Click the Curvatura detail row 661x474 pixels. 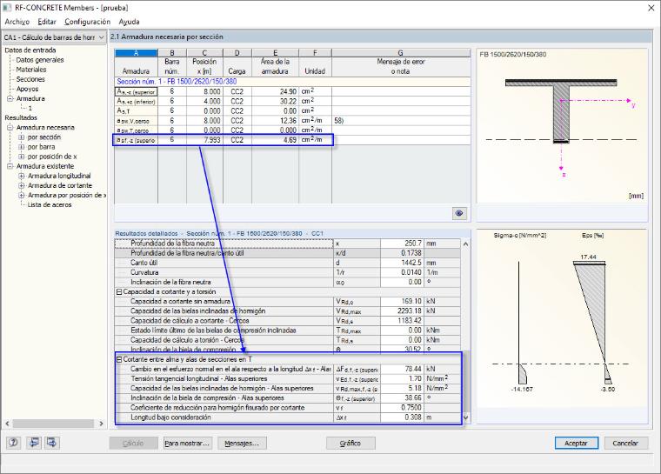288,272
